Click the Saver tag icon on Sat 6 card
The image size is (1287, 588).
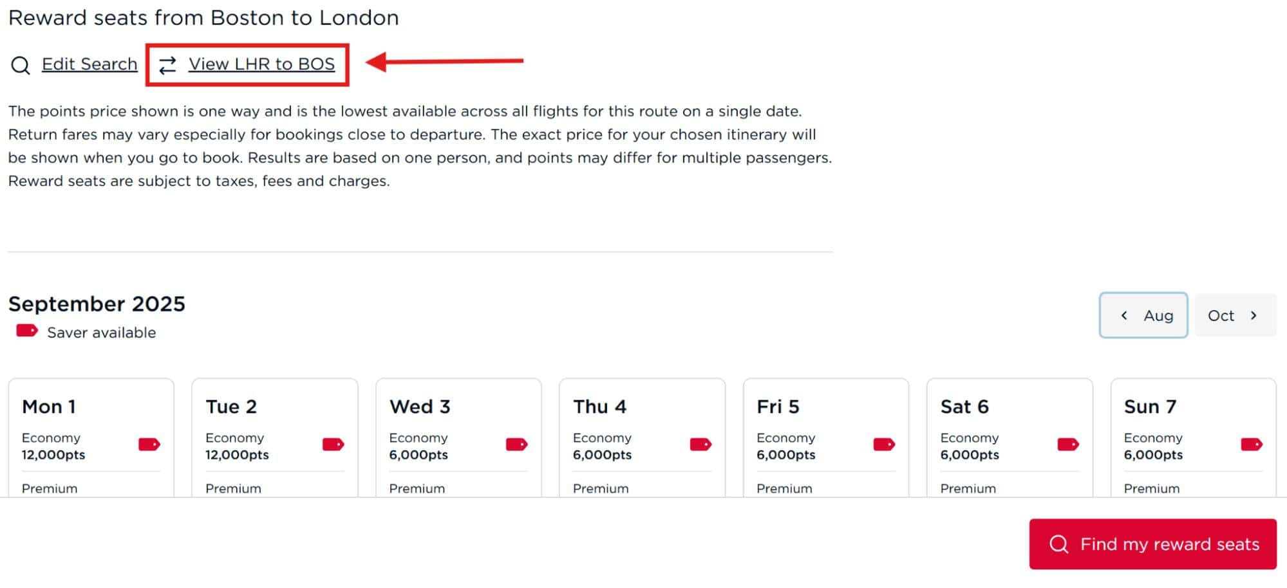click(1067, 444)
